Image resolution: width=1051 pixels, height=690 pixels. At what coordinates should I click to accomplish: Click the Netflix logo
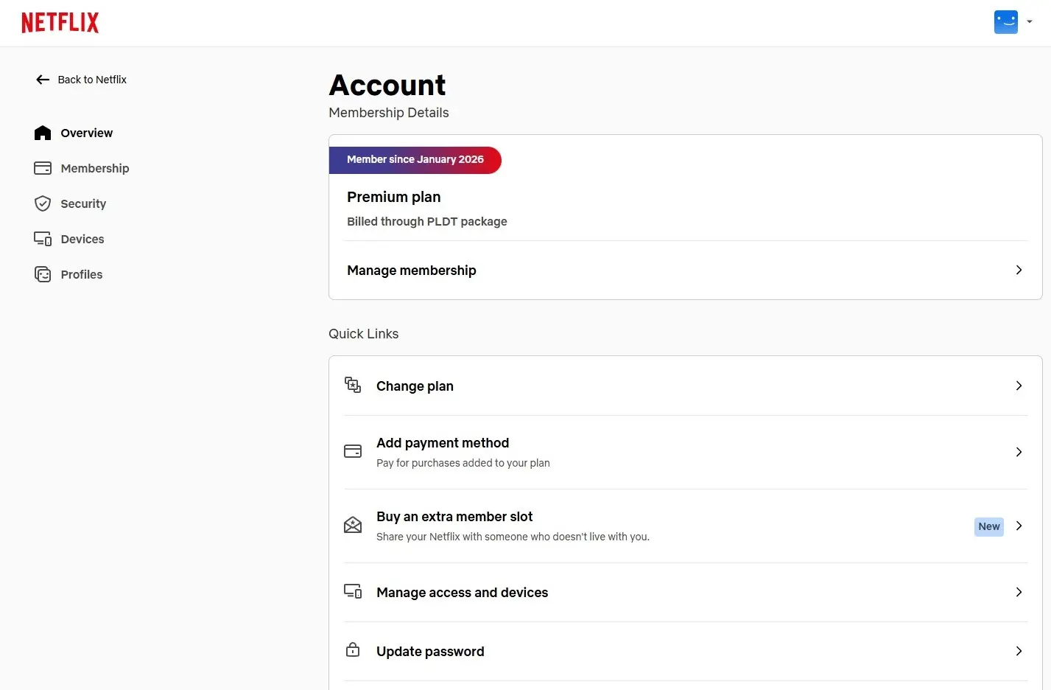(60, 23)
